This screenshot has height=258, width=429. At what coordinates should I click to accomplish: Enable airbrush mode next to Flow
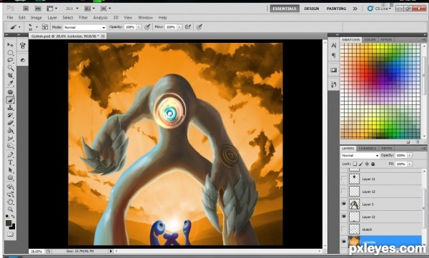tap(188, 27)
